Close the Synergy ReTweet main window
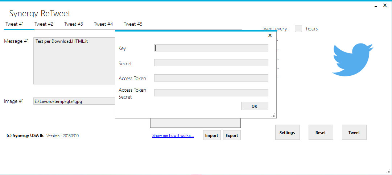The image size is (392, 175). 385,5
